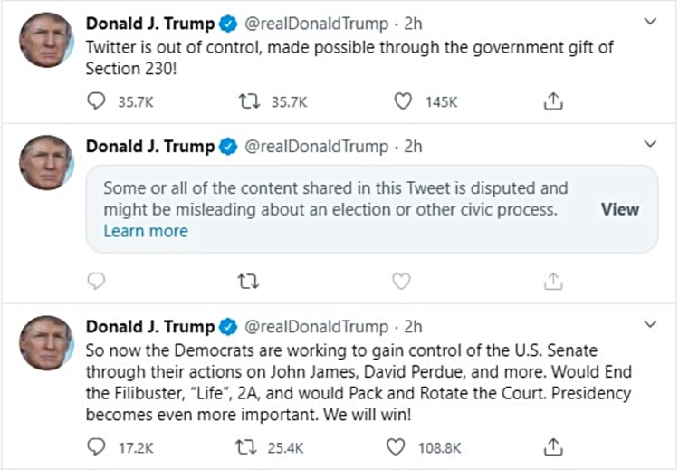Screen dimensions: 679x470
Task: Reply to the U.S. Senate tweet
Action: pyautogui.click(x=97, y=446)
